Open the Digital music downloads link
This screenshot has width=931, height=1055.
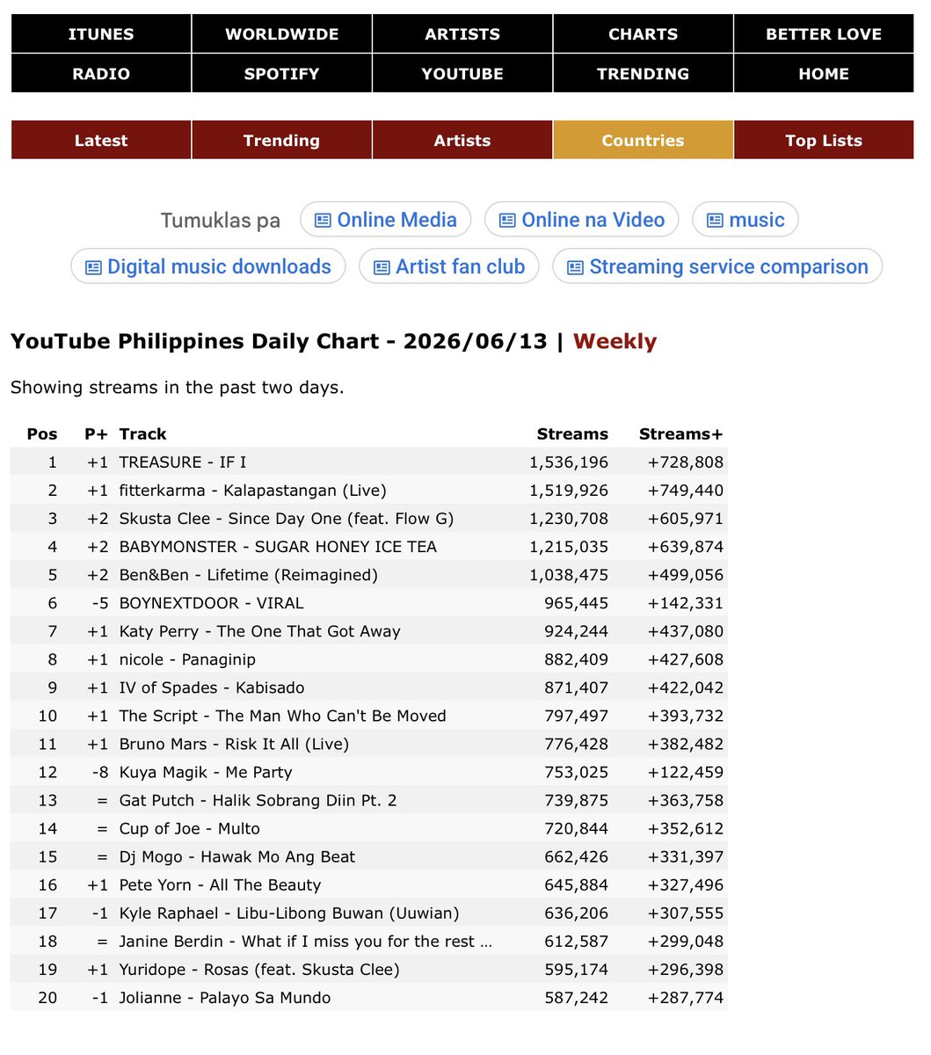[x=208, y=266]
